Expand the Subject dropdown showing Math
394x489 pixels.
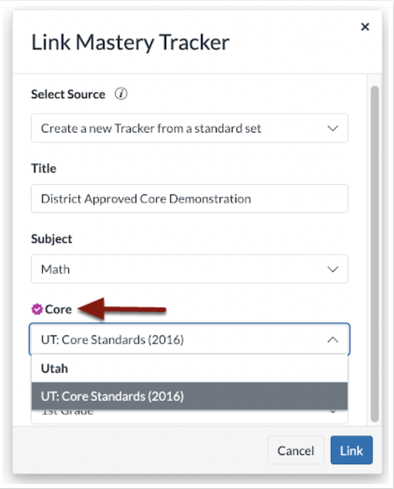tap(189, 269)
